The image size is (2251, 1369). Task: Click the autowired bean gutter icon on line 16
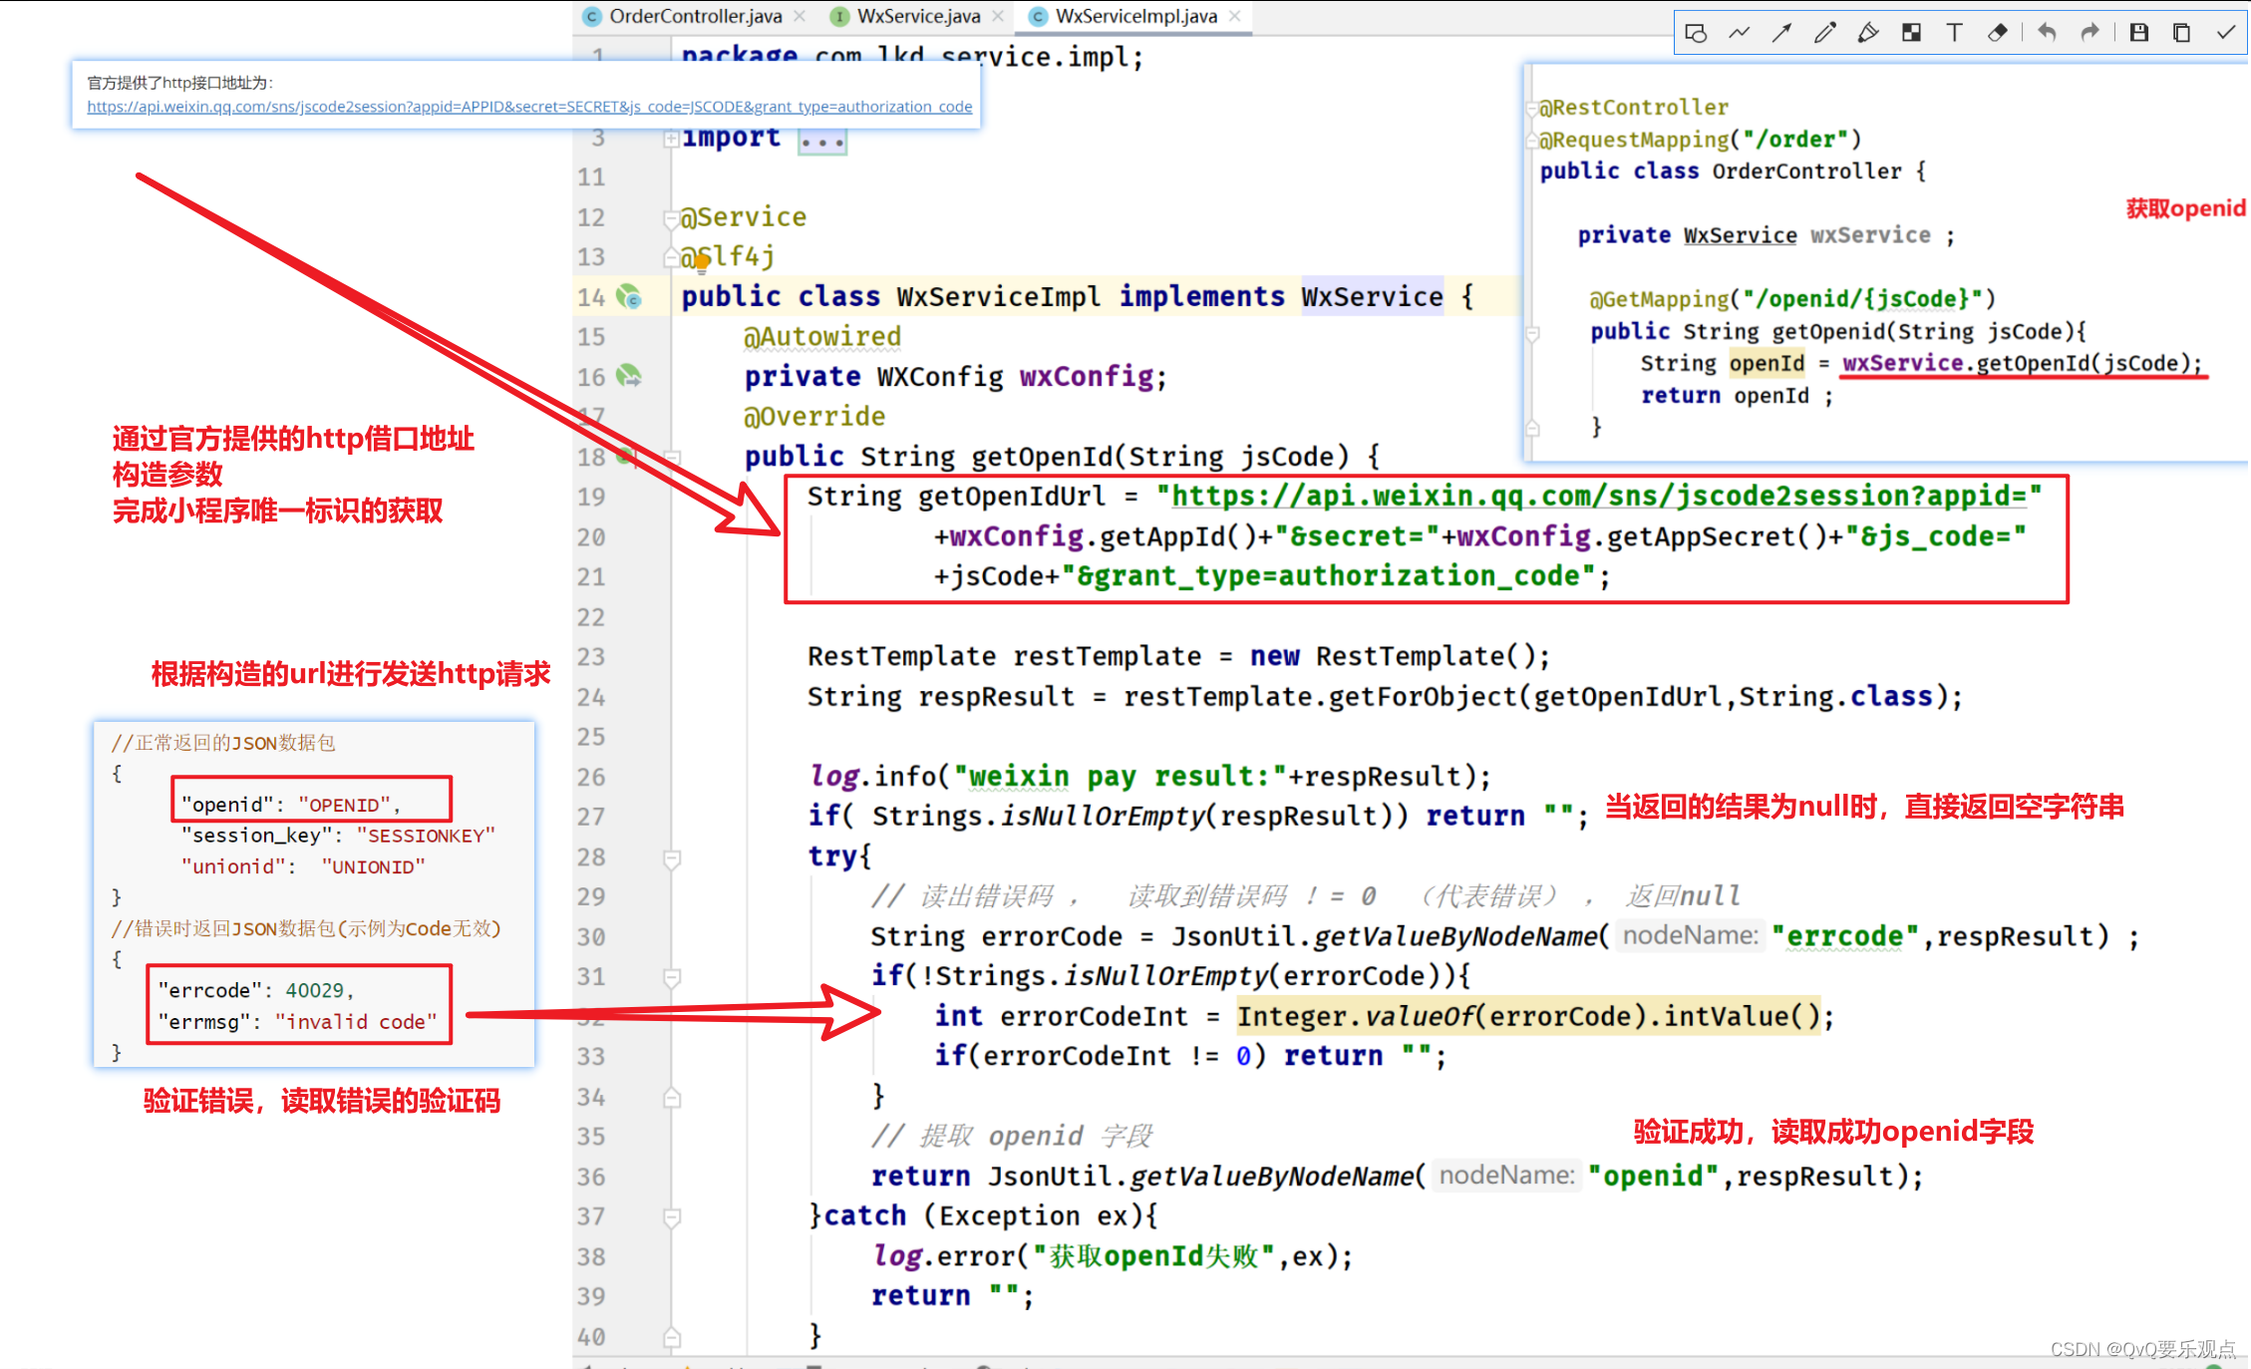click(x=629, y=377)
